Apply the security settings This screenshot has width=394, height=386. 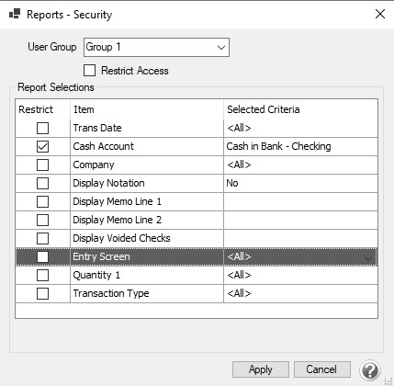click(261, 369)
